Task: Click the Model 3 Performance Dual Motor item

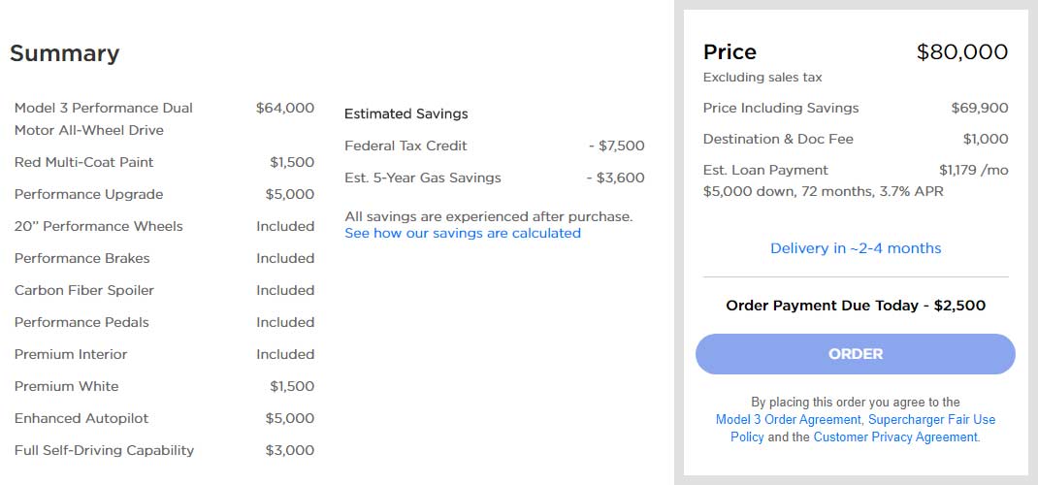Action: coord(103,108)
